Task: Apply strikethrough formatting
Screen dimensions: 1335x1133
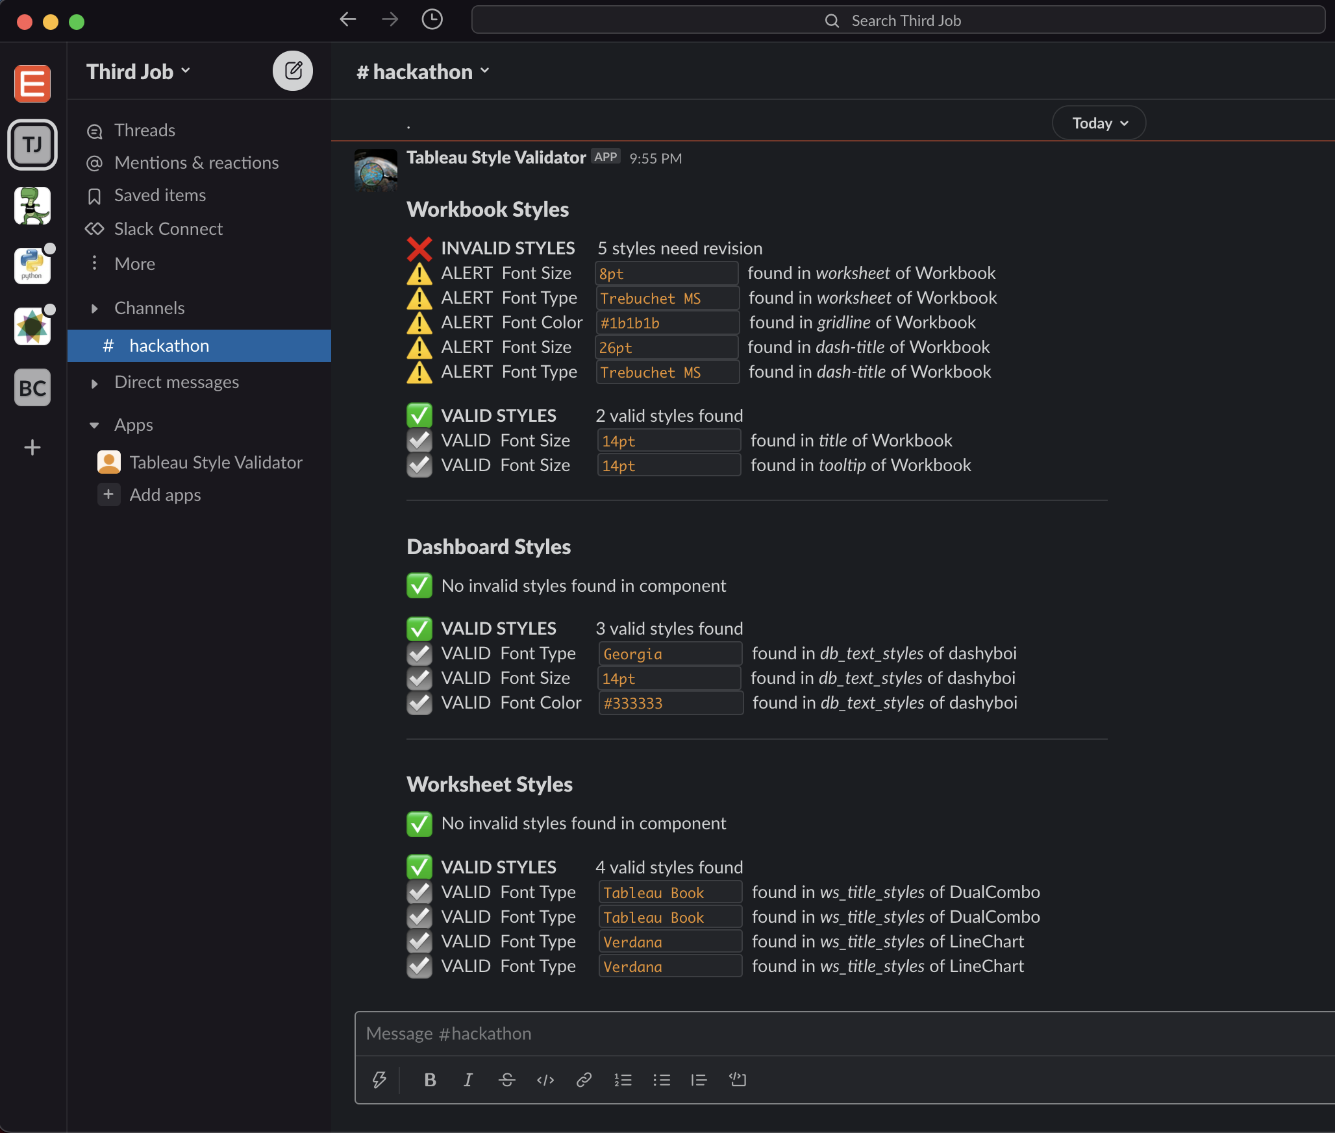Action: pyautogui.click(x=506, y=1080)
